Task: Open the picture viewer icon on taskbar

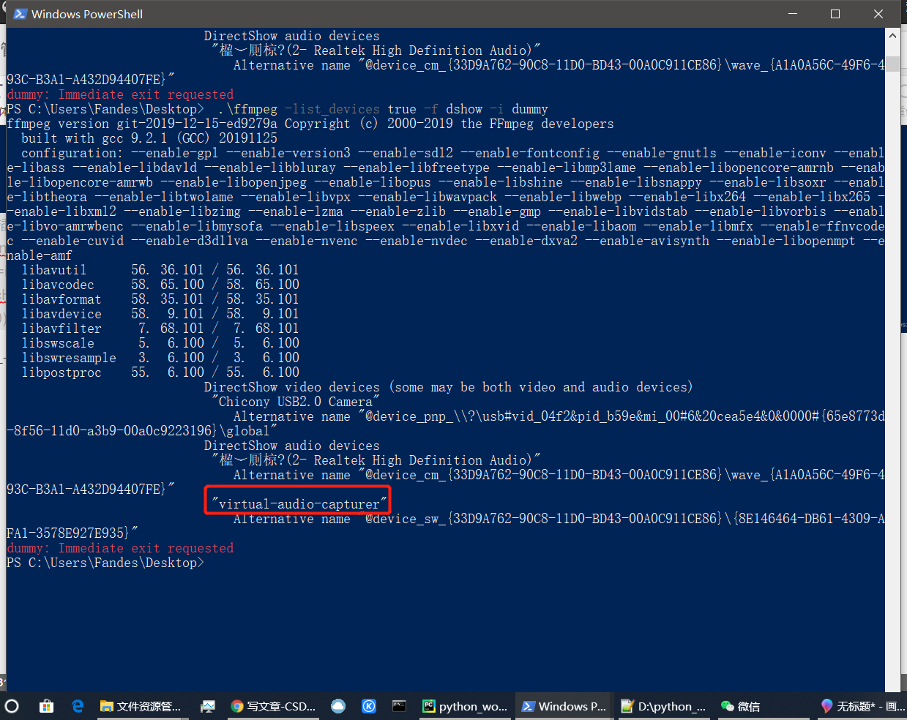Action: tap(208, 706)
